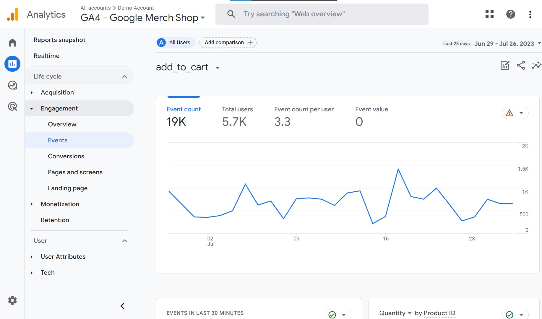Click the Demo Account breadcrumb link
The width and height of the screenshot is (542, 319).
[x=136, y=8]
